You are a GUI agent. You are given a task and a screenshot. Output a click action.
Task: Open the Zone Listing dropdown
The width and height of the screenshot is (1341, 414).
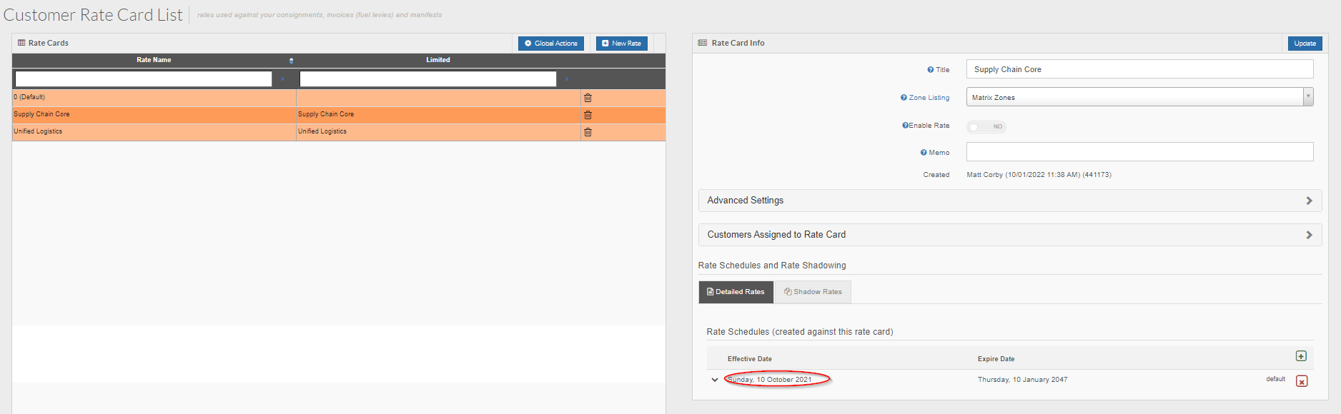(x=1139, y=97)
